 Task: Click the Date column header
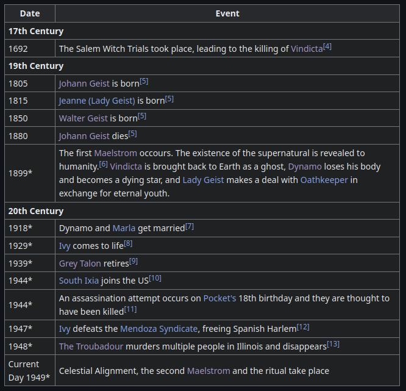click(30, 13)
